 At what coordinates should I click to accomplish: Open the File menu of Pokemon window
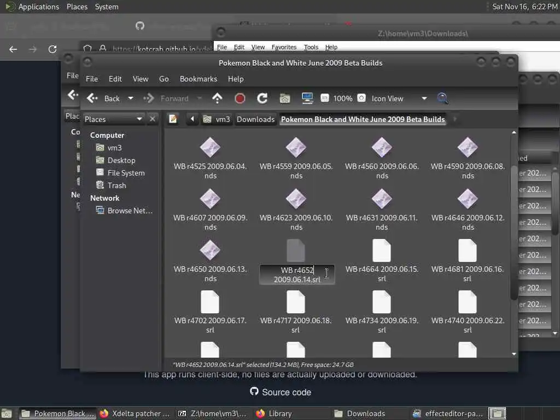(x=92, y=79)
